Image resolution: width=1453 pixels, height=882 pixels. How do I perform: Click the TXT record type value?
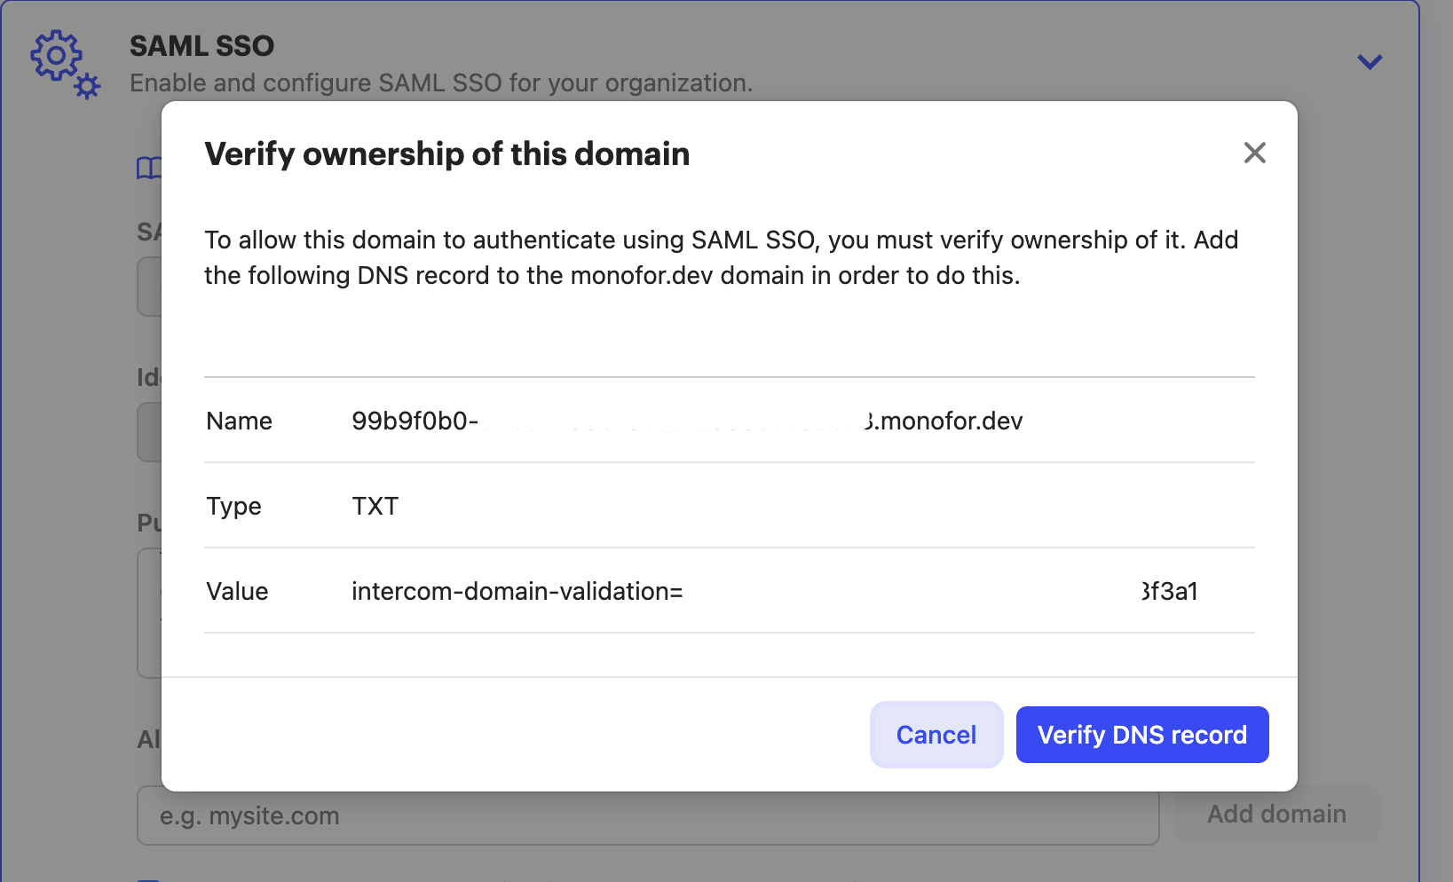[x=375, y=506]
